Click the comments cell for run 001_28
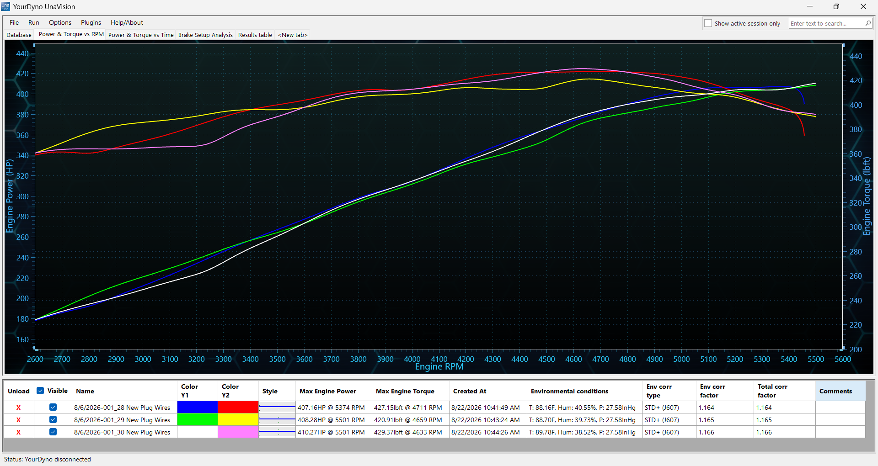The width and height of the screenshot is (878, 466). pyautogui.click(x=840, y=408)
